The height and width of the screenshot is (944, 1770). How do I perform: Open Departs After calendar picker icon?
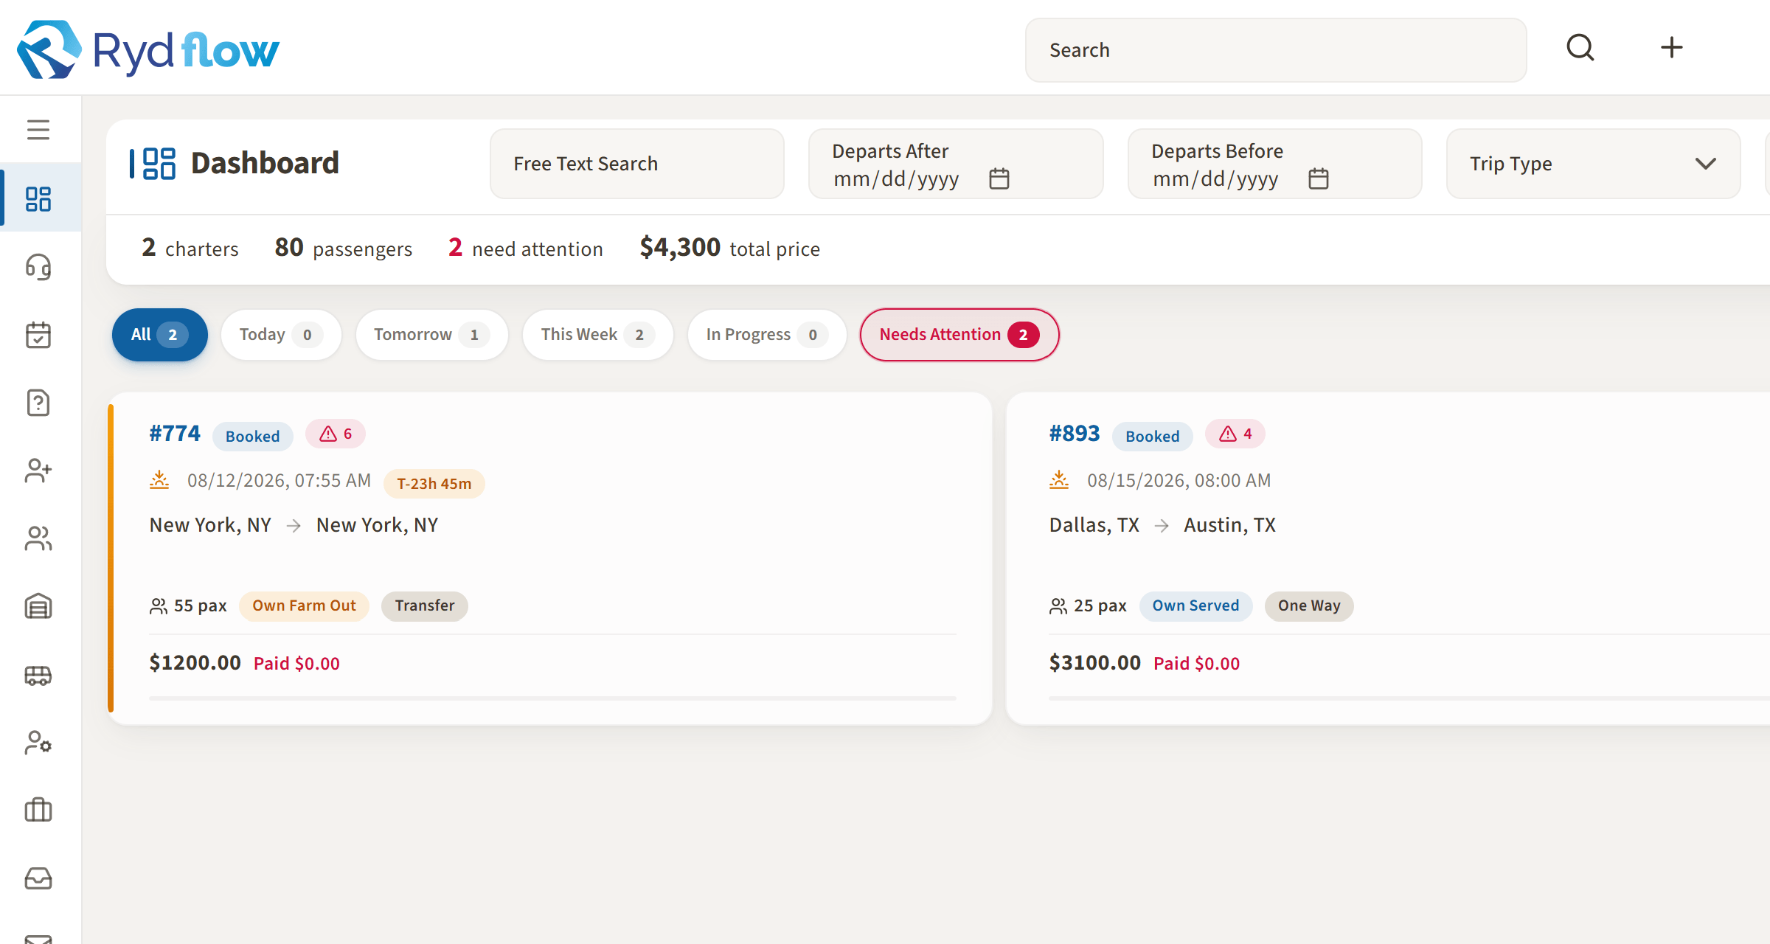point(999,178)
